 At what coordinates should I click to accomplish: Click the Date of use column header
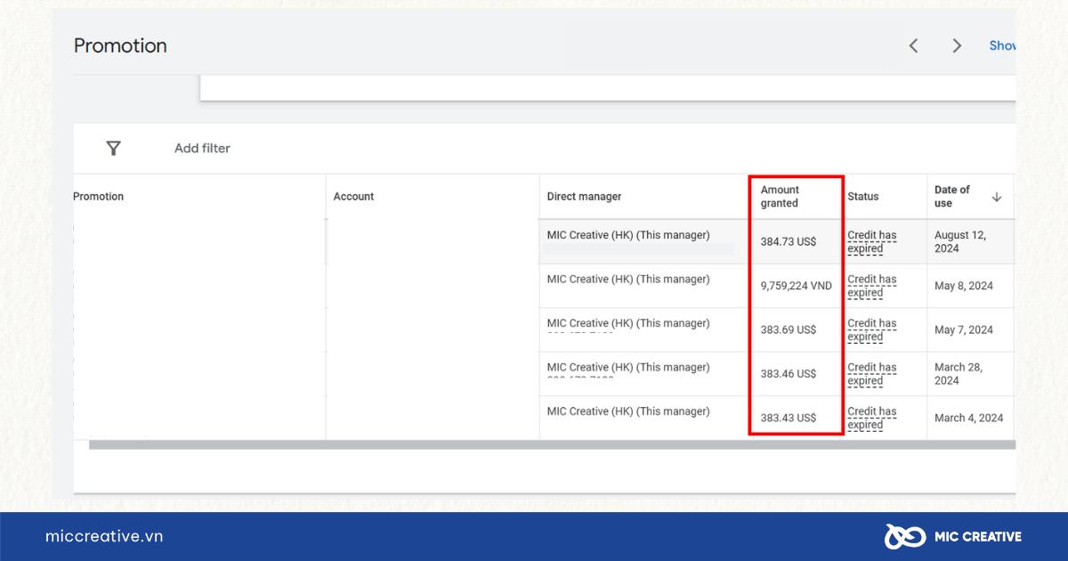(x=952, y=197)
